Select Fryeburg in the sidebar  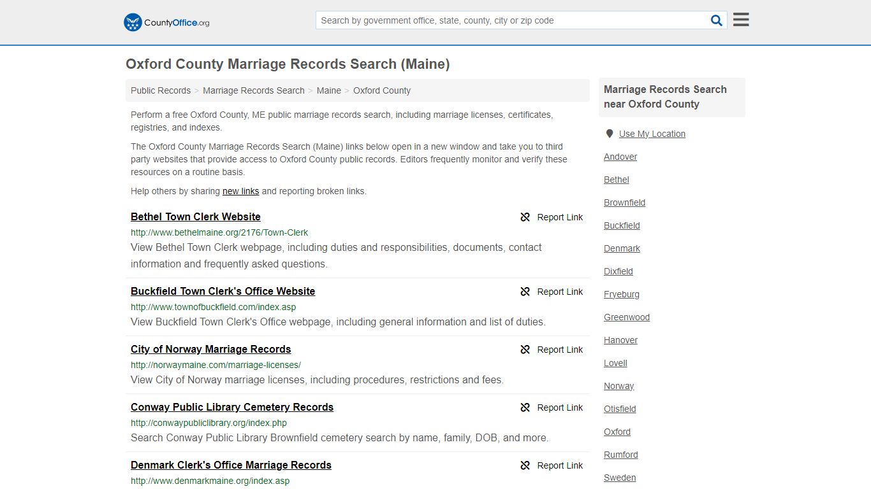[x=622, y=294]
